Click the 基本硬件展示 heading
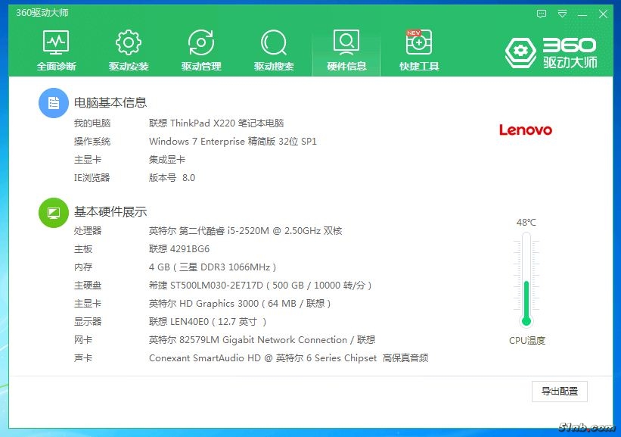The width and height of the screenshot is (621, 437). [110, 212]
